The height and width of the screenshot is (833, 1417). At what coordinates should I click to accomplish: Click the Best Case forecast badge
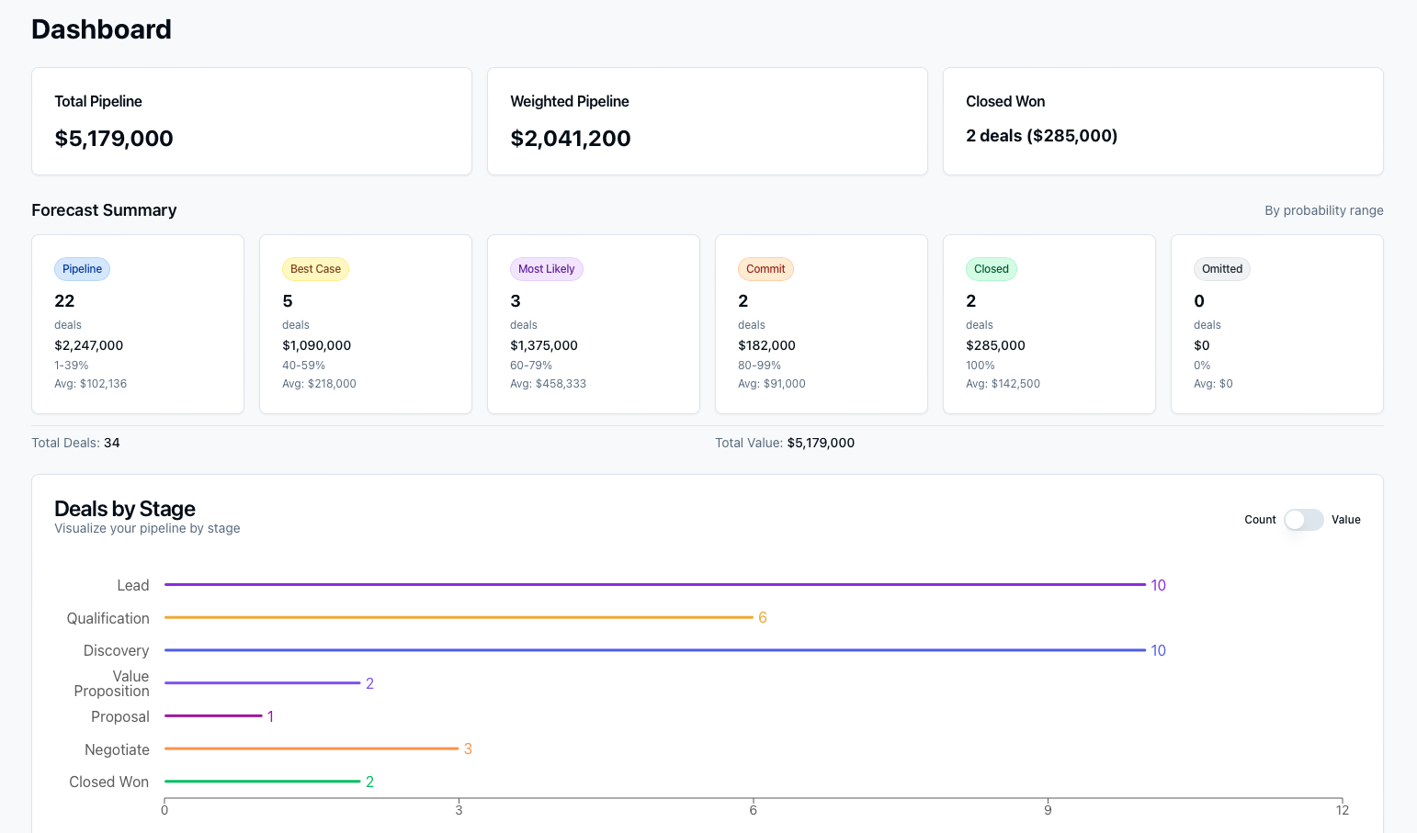coord(315,269)
